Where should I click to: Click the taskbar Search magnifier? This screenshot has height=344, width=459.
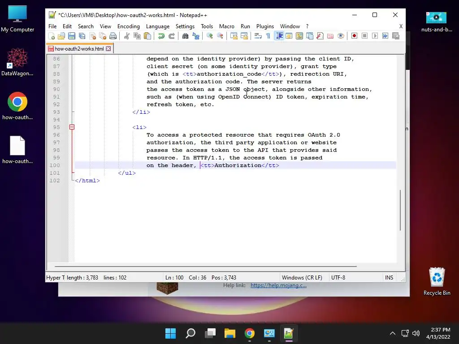(190, 333)
